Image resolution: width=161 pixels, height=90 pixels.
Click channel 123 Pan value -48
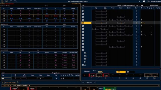pos(20,60)
